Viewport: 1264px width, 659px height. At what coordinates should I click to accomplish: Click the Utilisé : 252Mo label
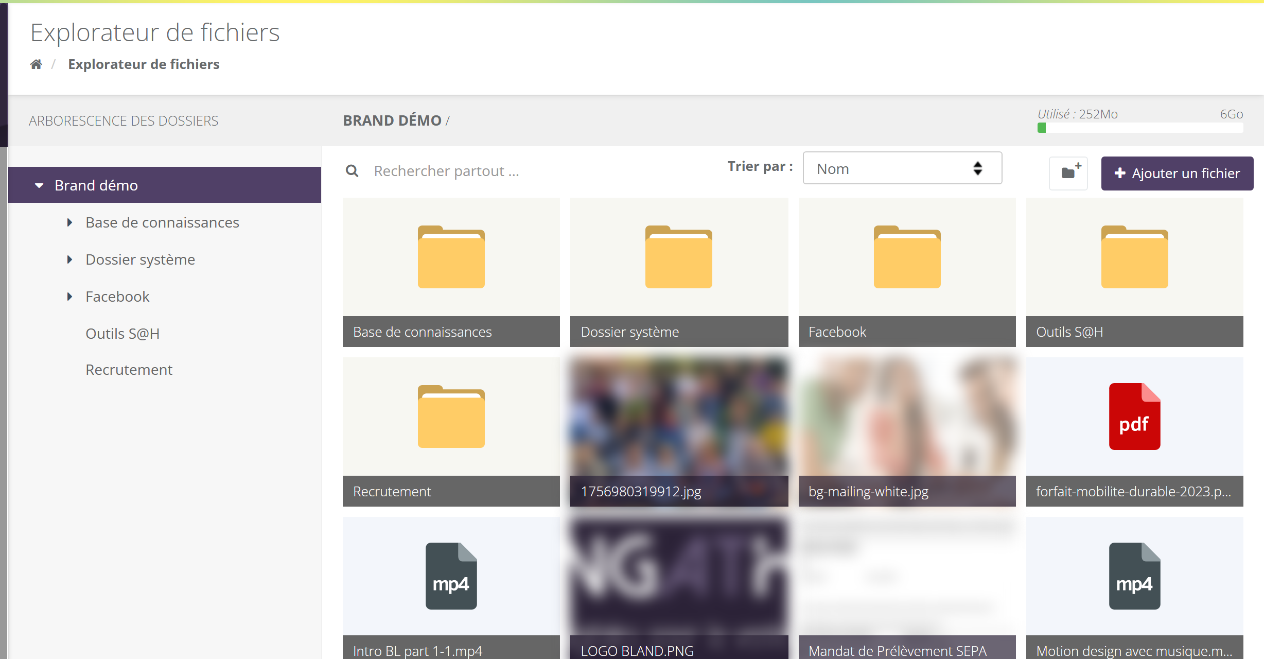tap(1077, 114)
